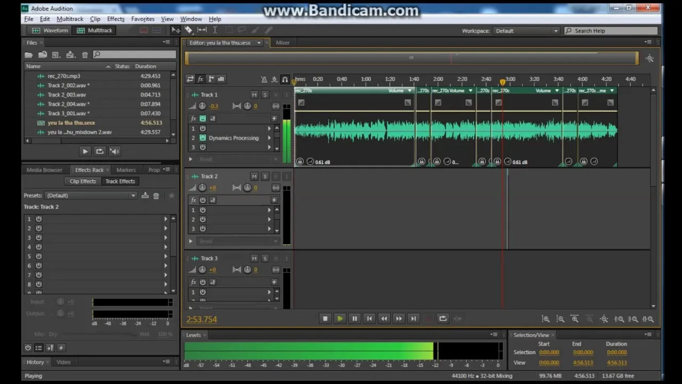Switch to the Mixer tab
Image resolution: width=682 pixels, height=384 pixels.
283,43
